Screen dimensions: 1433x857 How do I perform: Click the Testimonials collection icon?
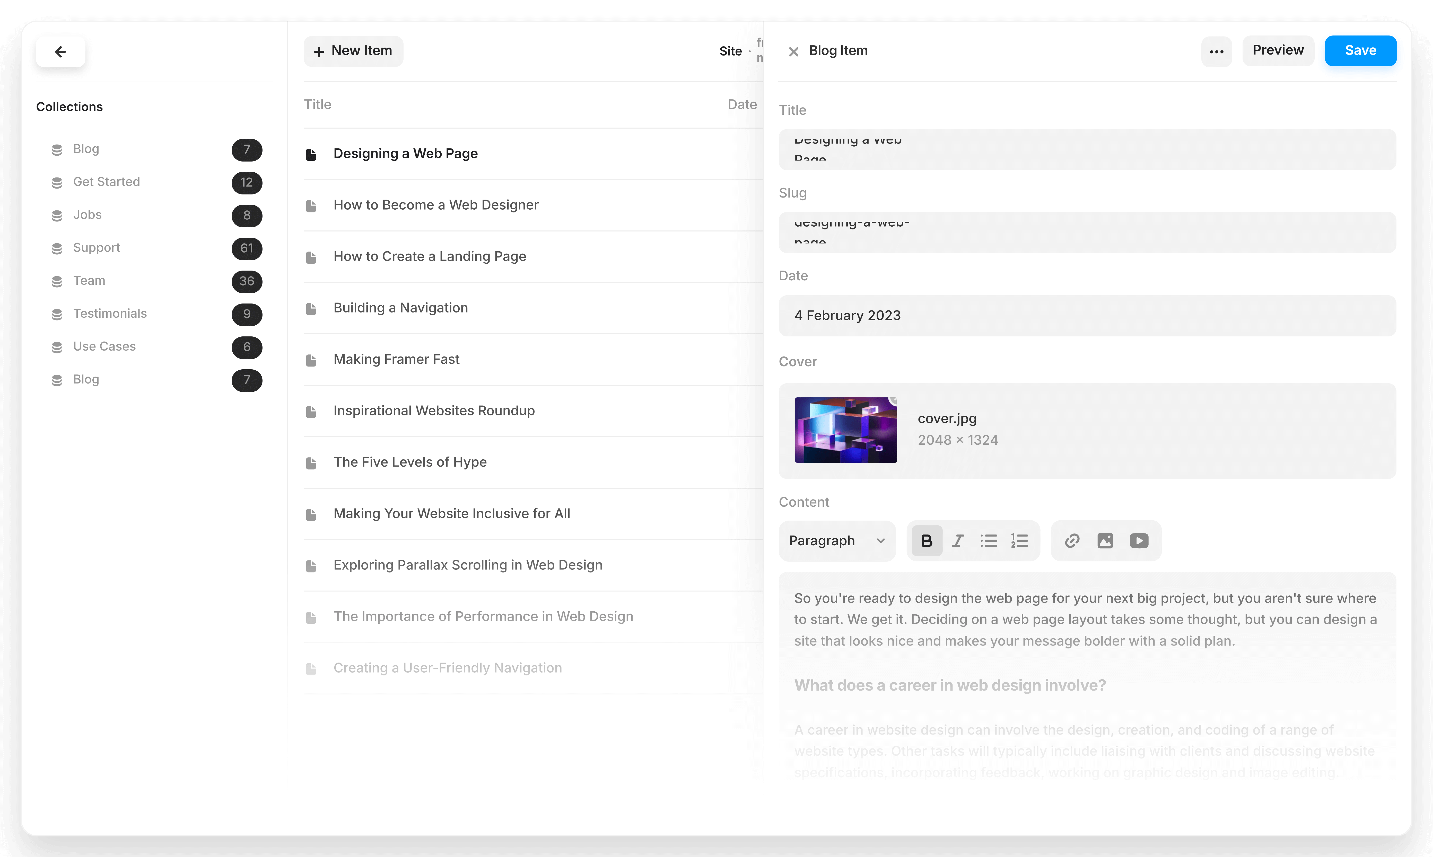point(57,314)
